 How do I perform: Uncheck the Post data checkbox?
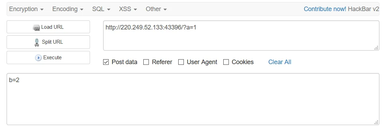click(106, 62)
